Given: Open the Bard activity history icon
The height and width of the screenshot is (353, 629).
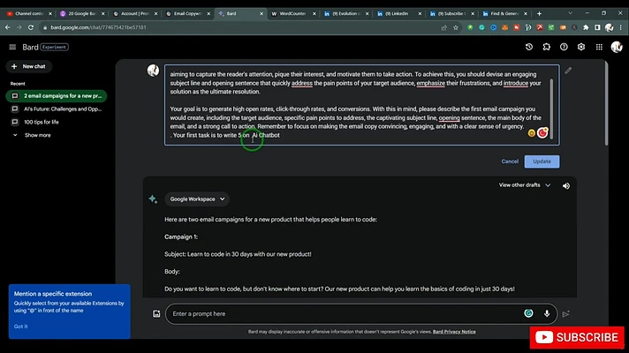Looking at the screenshot, I should tap(528, 47).
